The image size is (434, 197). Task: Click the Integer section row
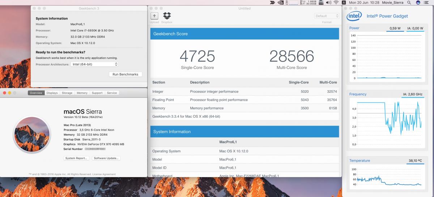[245, 91]
